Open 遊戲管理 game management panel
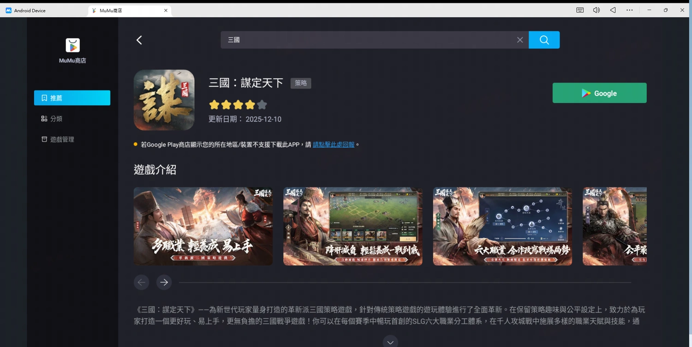Image resolution: width=692 pixels, height=347 pixels. [61, 139]
